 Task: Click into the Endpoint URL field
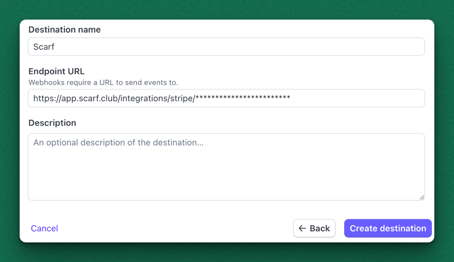(x=355, y=98)
